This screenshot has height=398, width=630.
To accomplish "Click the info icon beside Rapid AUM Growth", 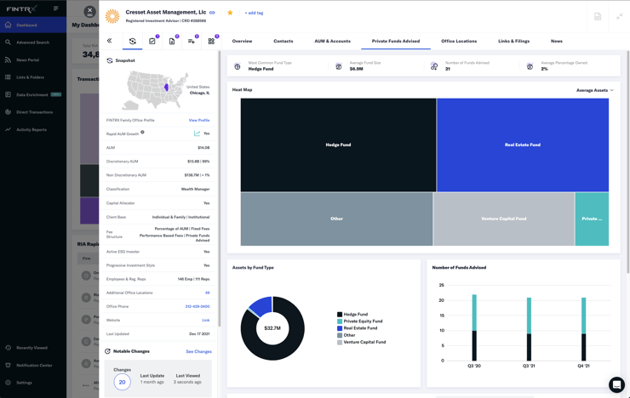I will click(142, 133).
